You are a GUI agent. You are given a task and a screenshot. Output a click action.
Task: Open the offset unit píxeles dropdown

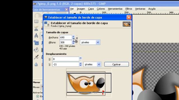(92, 64)
